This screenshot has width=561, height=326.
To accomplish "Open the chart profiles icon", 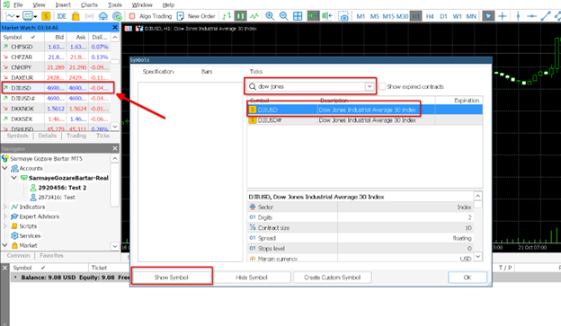I will 28,16.
